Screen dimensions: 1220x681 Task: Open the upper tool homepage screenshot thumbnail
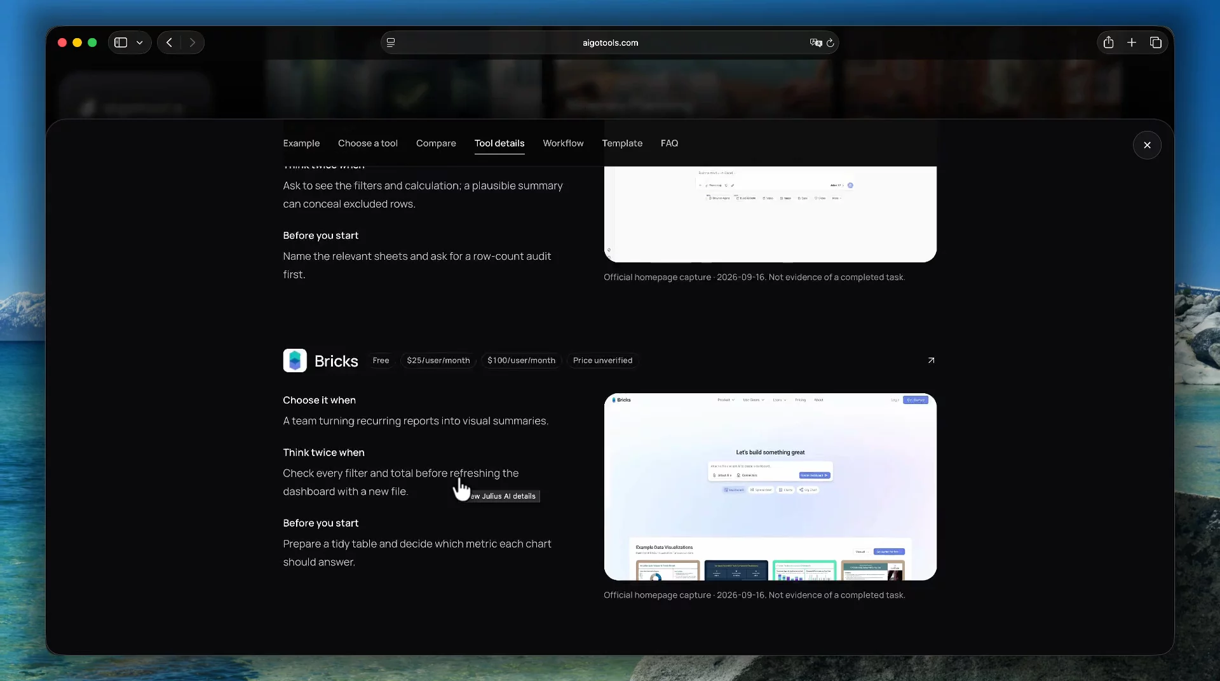click(x=770, y=214)
